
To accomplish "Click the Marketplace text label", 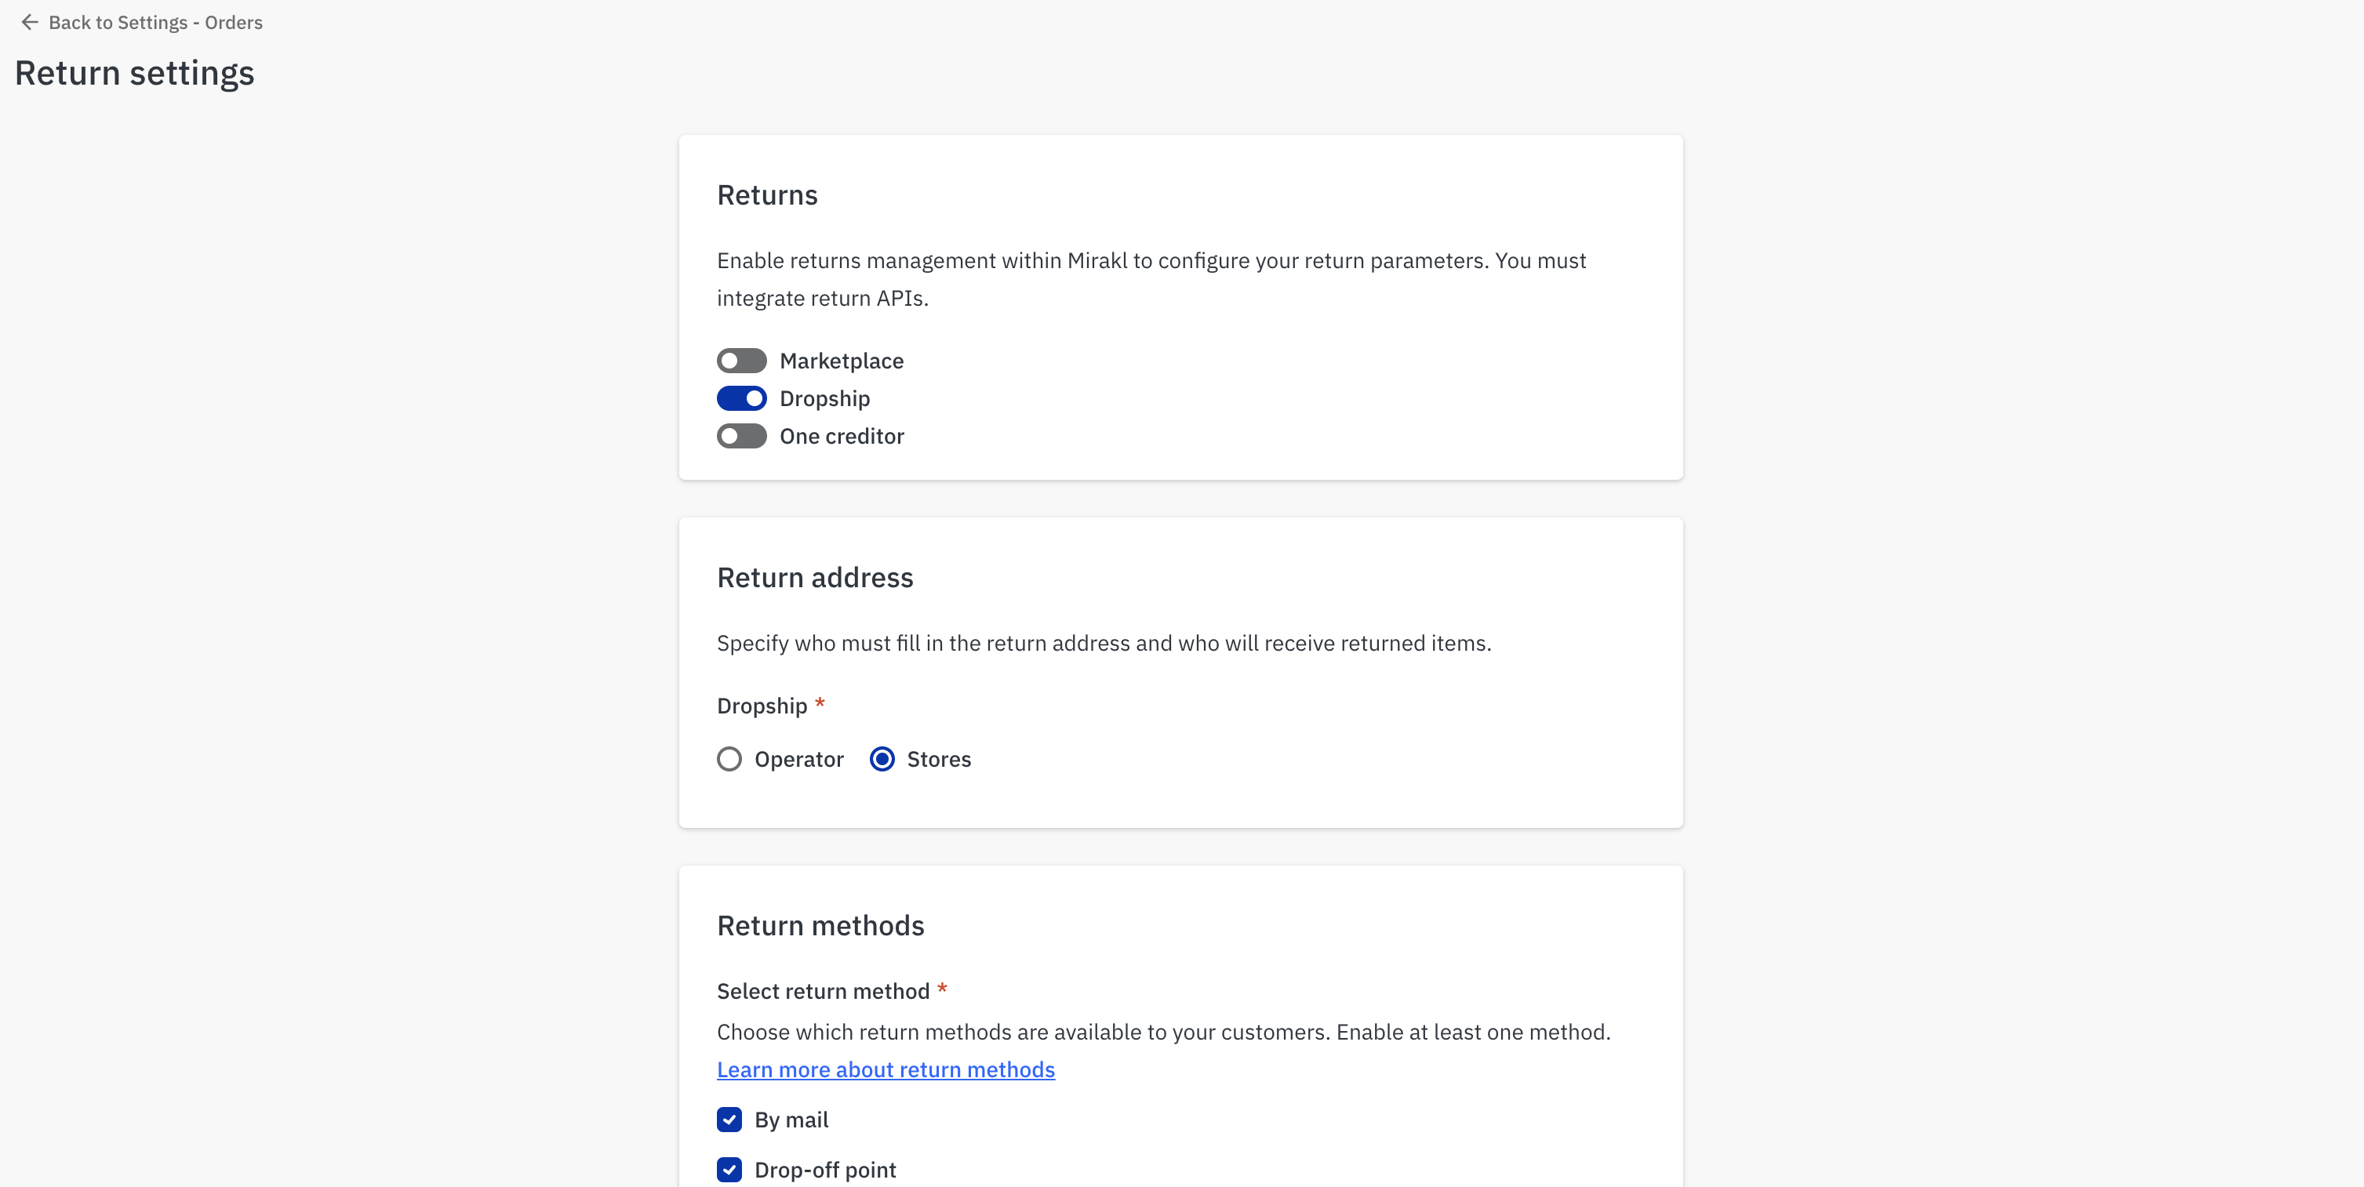I will [842, 361].
